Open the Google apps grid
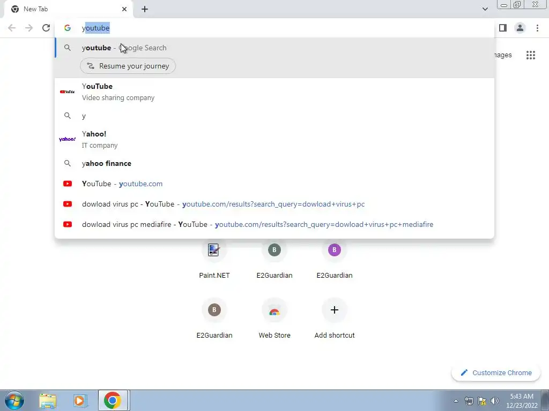The height and width of the screenshot is (411, 549). pos(531,55)
